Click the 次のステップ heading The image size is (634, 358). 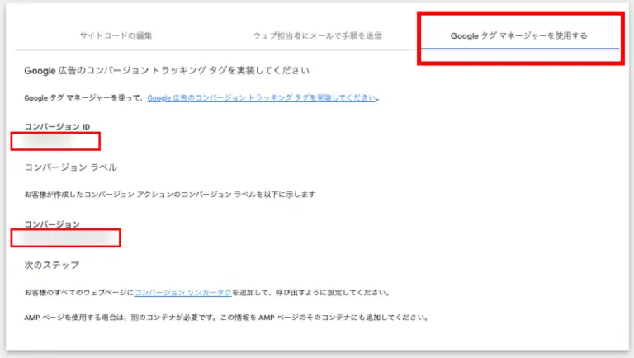pos(52,265)
